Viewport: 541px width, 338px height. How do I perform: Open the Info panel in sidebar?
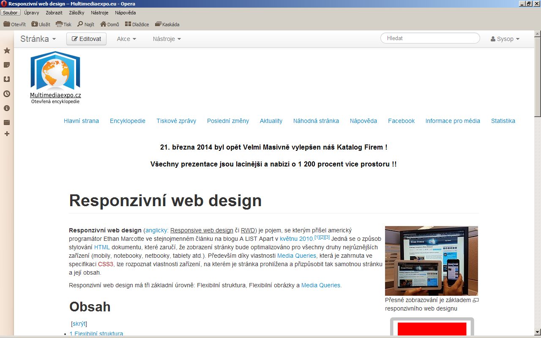coord(7,108)
